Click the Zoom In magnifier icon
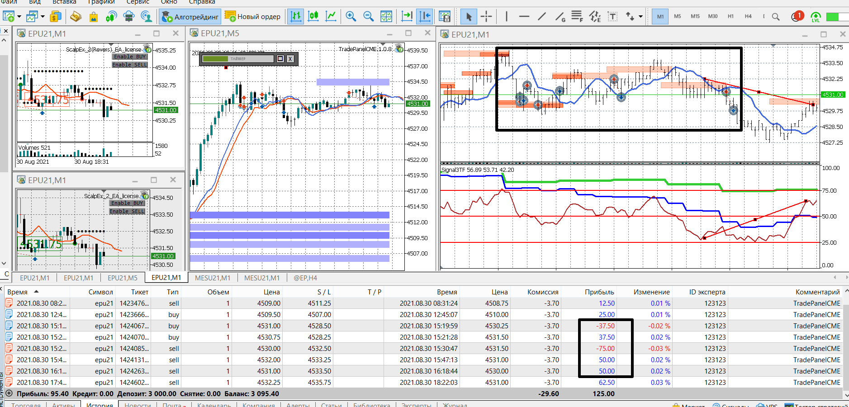Viewport: 849px width, 407px height. tap(351, 17)
